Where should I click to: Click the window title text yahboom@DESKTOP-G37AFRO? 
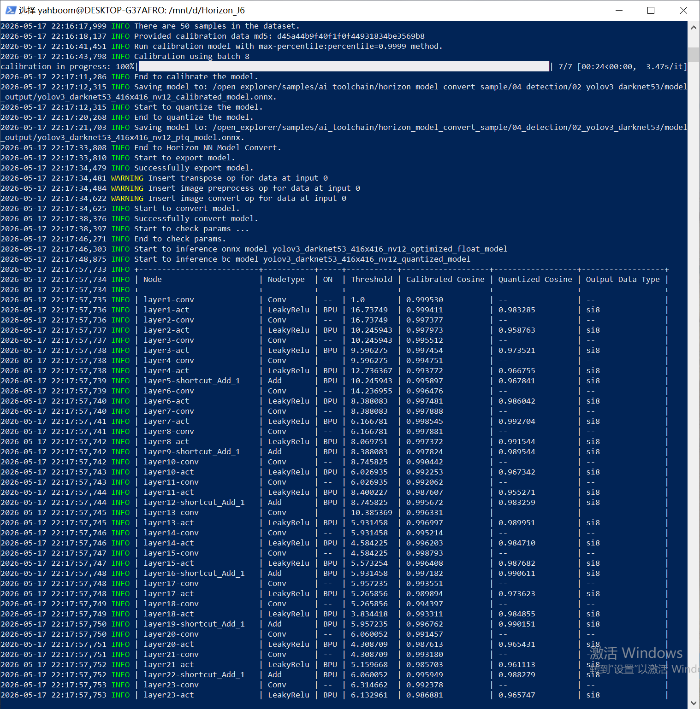pos(102,10)
